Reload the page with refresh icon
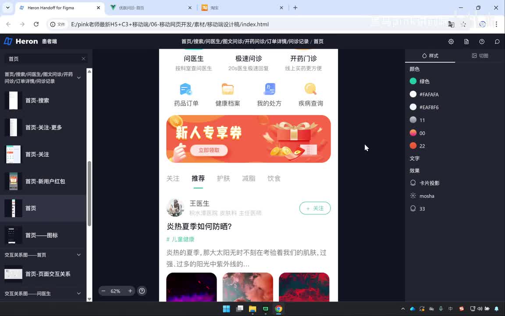Viewport: 505px width, 316px height. 36,24
